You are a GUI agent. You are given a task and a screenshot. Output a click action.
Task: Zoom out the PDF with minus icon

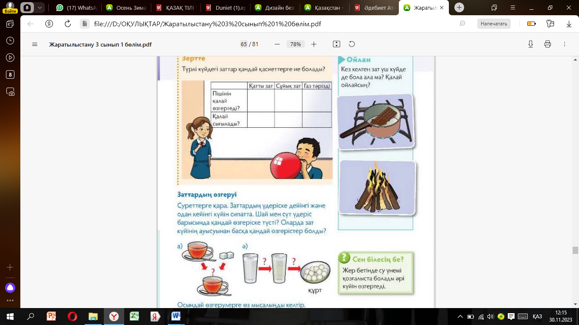(277, 44)
